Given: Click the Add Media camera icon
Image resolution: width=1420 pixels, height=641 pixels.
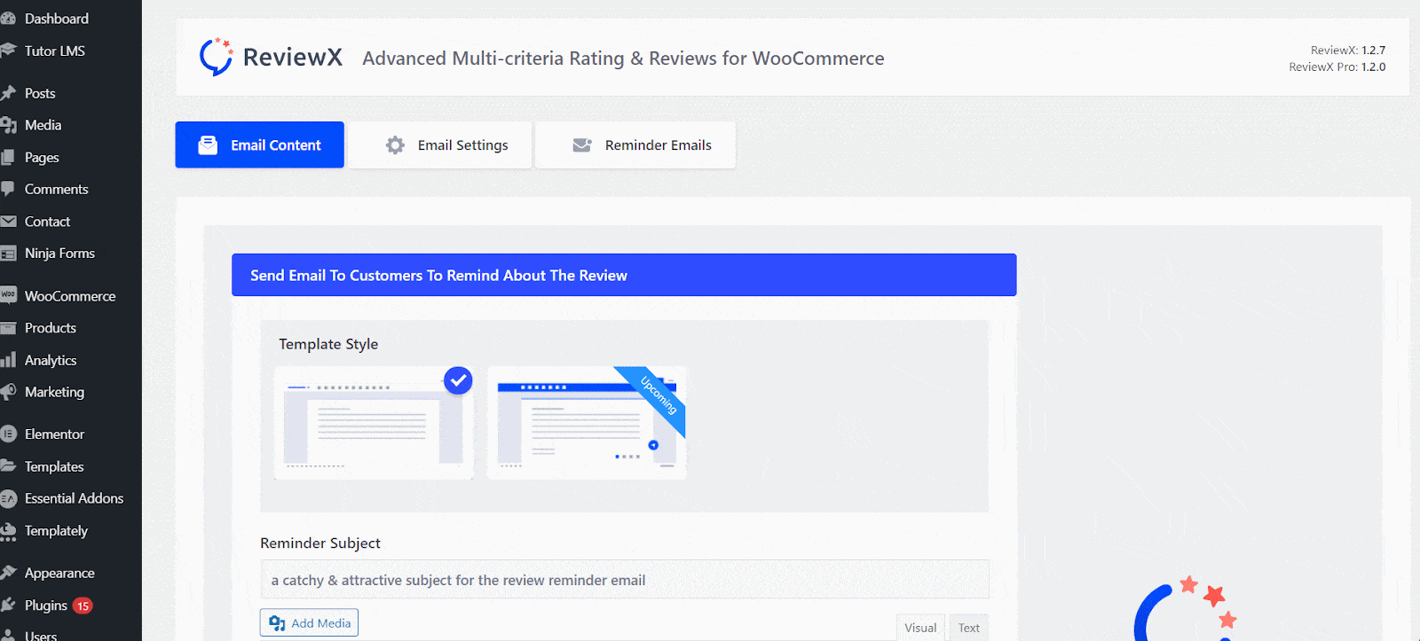Looking at the screenshot, I should coord(277,623).
